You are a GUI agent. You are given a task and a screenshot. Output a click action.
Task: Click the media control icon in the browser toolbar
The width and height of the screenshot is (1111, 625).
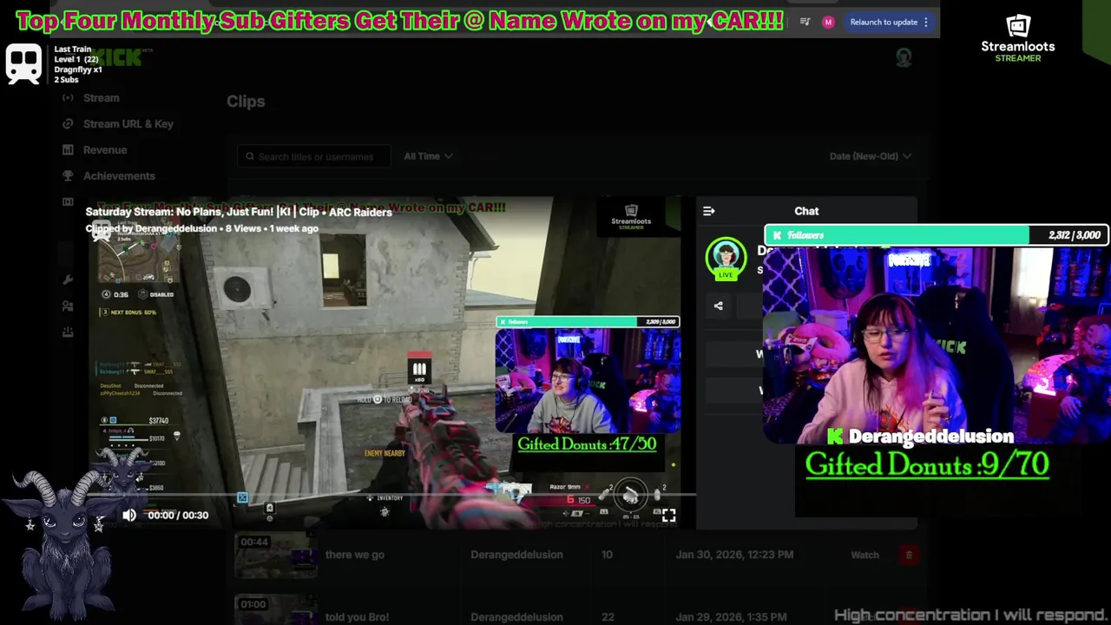pyautogui.click(x=805, y=22)
